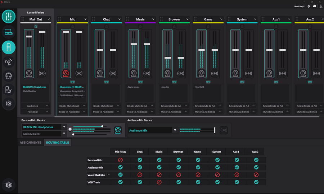Open the keyboard device icon in sidebar
Screen dimensions: 324x194
[x=9, y=32]
